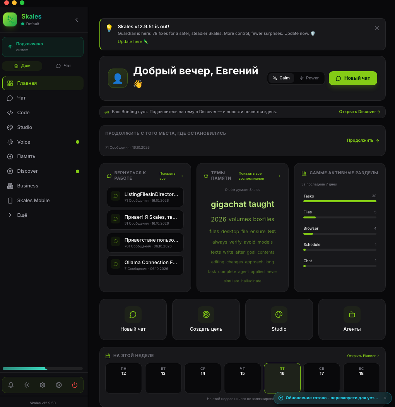Dismiss the update announcement banner
Image resolution: width=395 pixels, height=407 pixels.
(377, 28)
